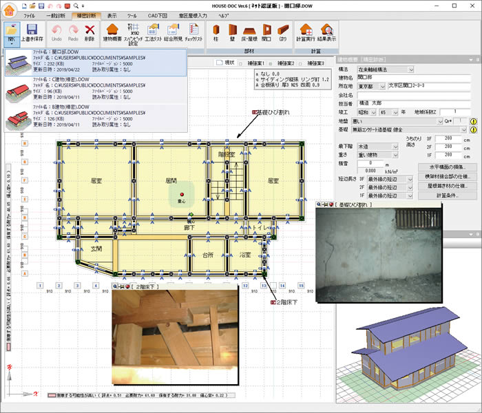This screenshot has height=413, width=482.
Task: Expand the 重さ building weight dropdown
Action: click(x=397, y=156)
